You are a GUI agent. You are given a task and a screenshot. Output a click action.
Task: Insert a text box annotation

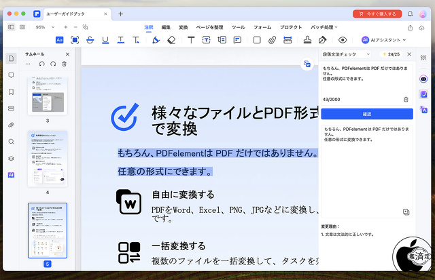tap(206, 40)
